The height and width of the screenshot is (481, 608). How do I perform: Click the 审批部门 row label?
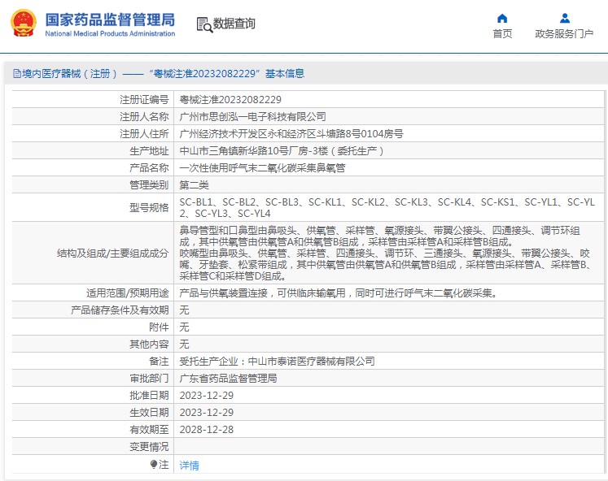tap(149, 379)
